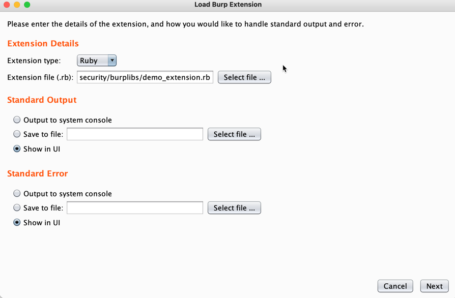The height and width of the screenshot is (298, 455).
Task: Click the Standard Error file path box
Action: click(134, 207)
